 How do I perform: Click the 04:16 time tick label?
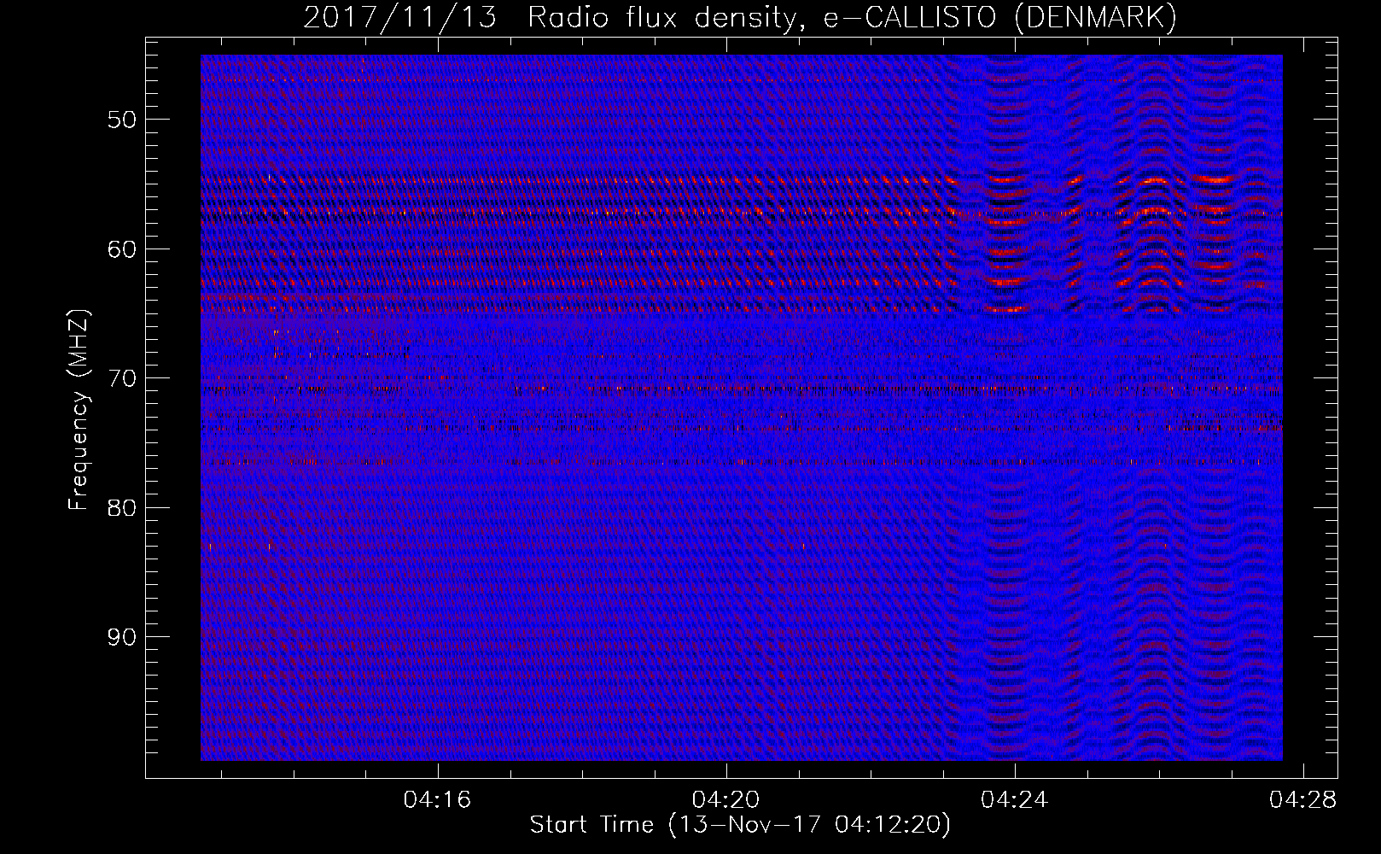(438, 800)
